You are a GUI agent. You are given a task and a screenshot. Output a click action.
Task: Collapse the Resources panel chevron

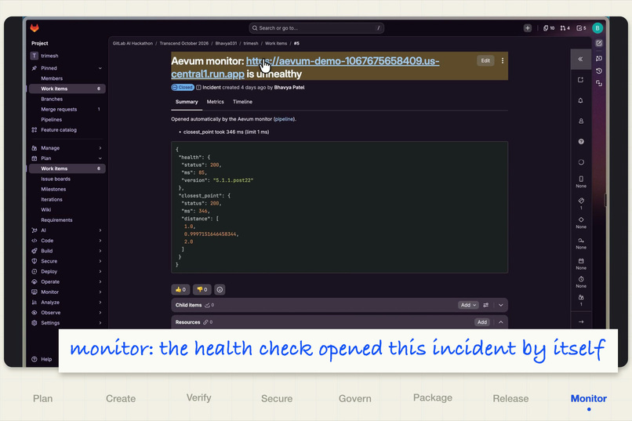(x=500, y=322)
